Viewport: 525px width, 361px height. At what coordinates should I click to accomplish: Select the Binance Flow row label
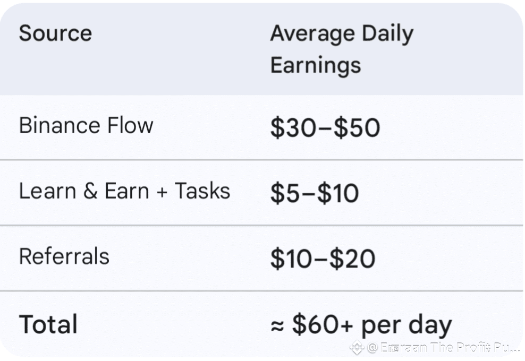86,126
